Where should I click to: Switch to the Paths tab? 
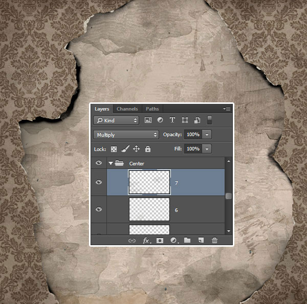(152, 108)
